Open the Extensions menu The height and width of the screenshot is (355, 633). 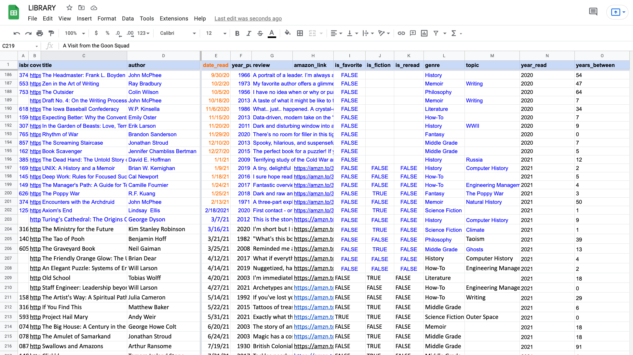coord(174,19)
